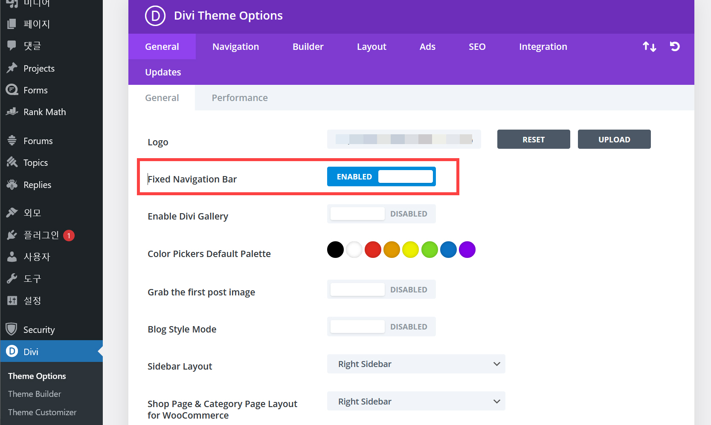
Task: Click the Fixed Navigation Bar label
Action: 192,179
